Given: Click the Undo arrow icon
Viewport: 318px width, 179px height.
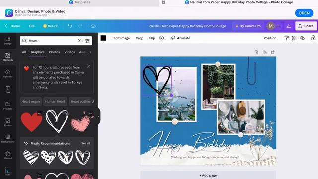Looking at the screenshot, I should (70, 26).
